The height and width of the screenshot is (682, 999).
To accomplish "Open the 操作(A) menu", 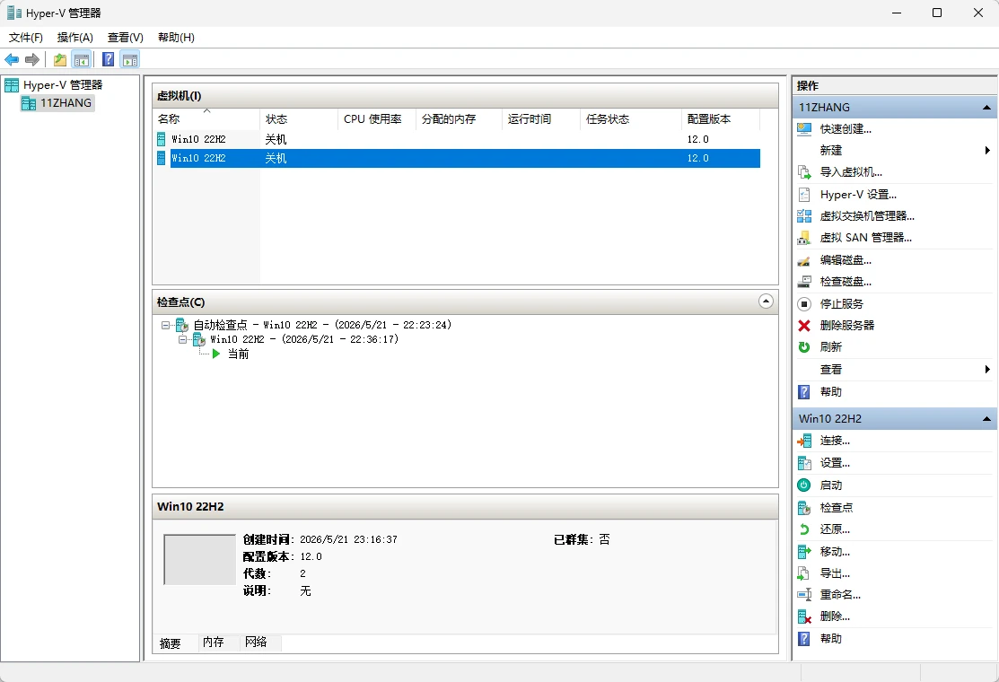I will click(75, 38).
